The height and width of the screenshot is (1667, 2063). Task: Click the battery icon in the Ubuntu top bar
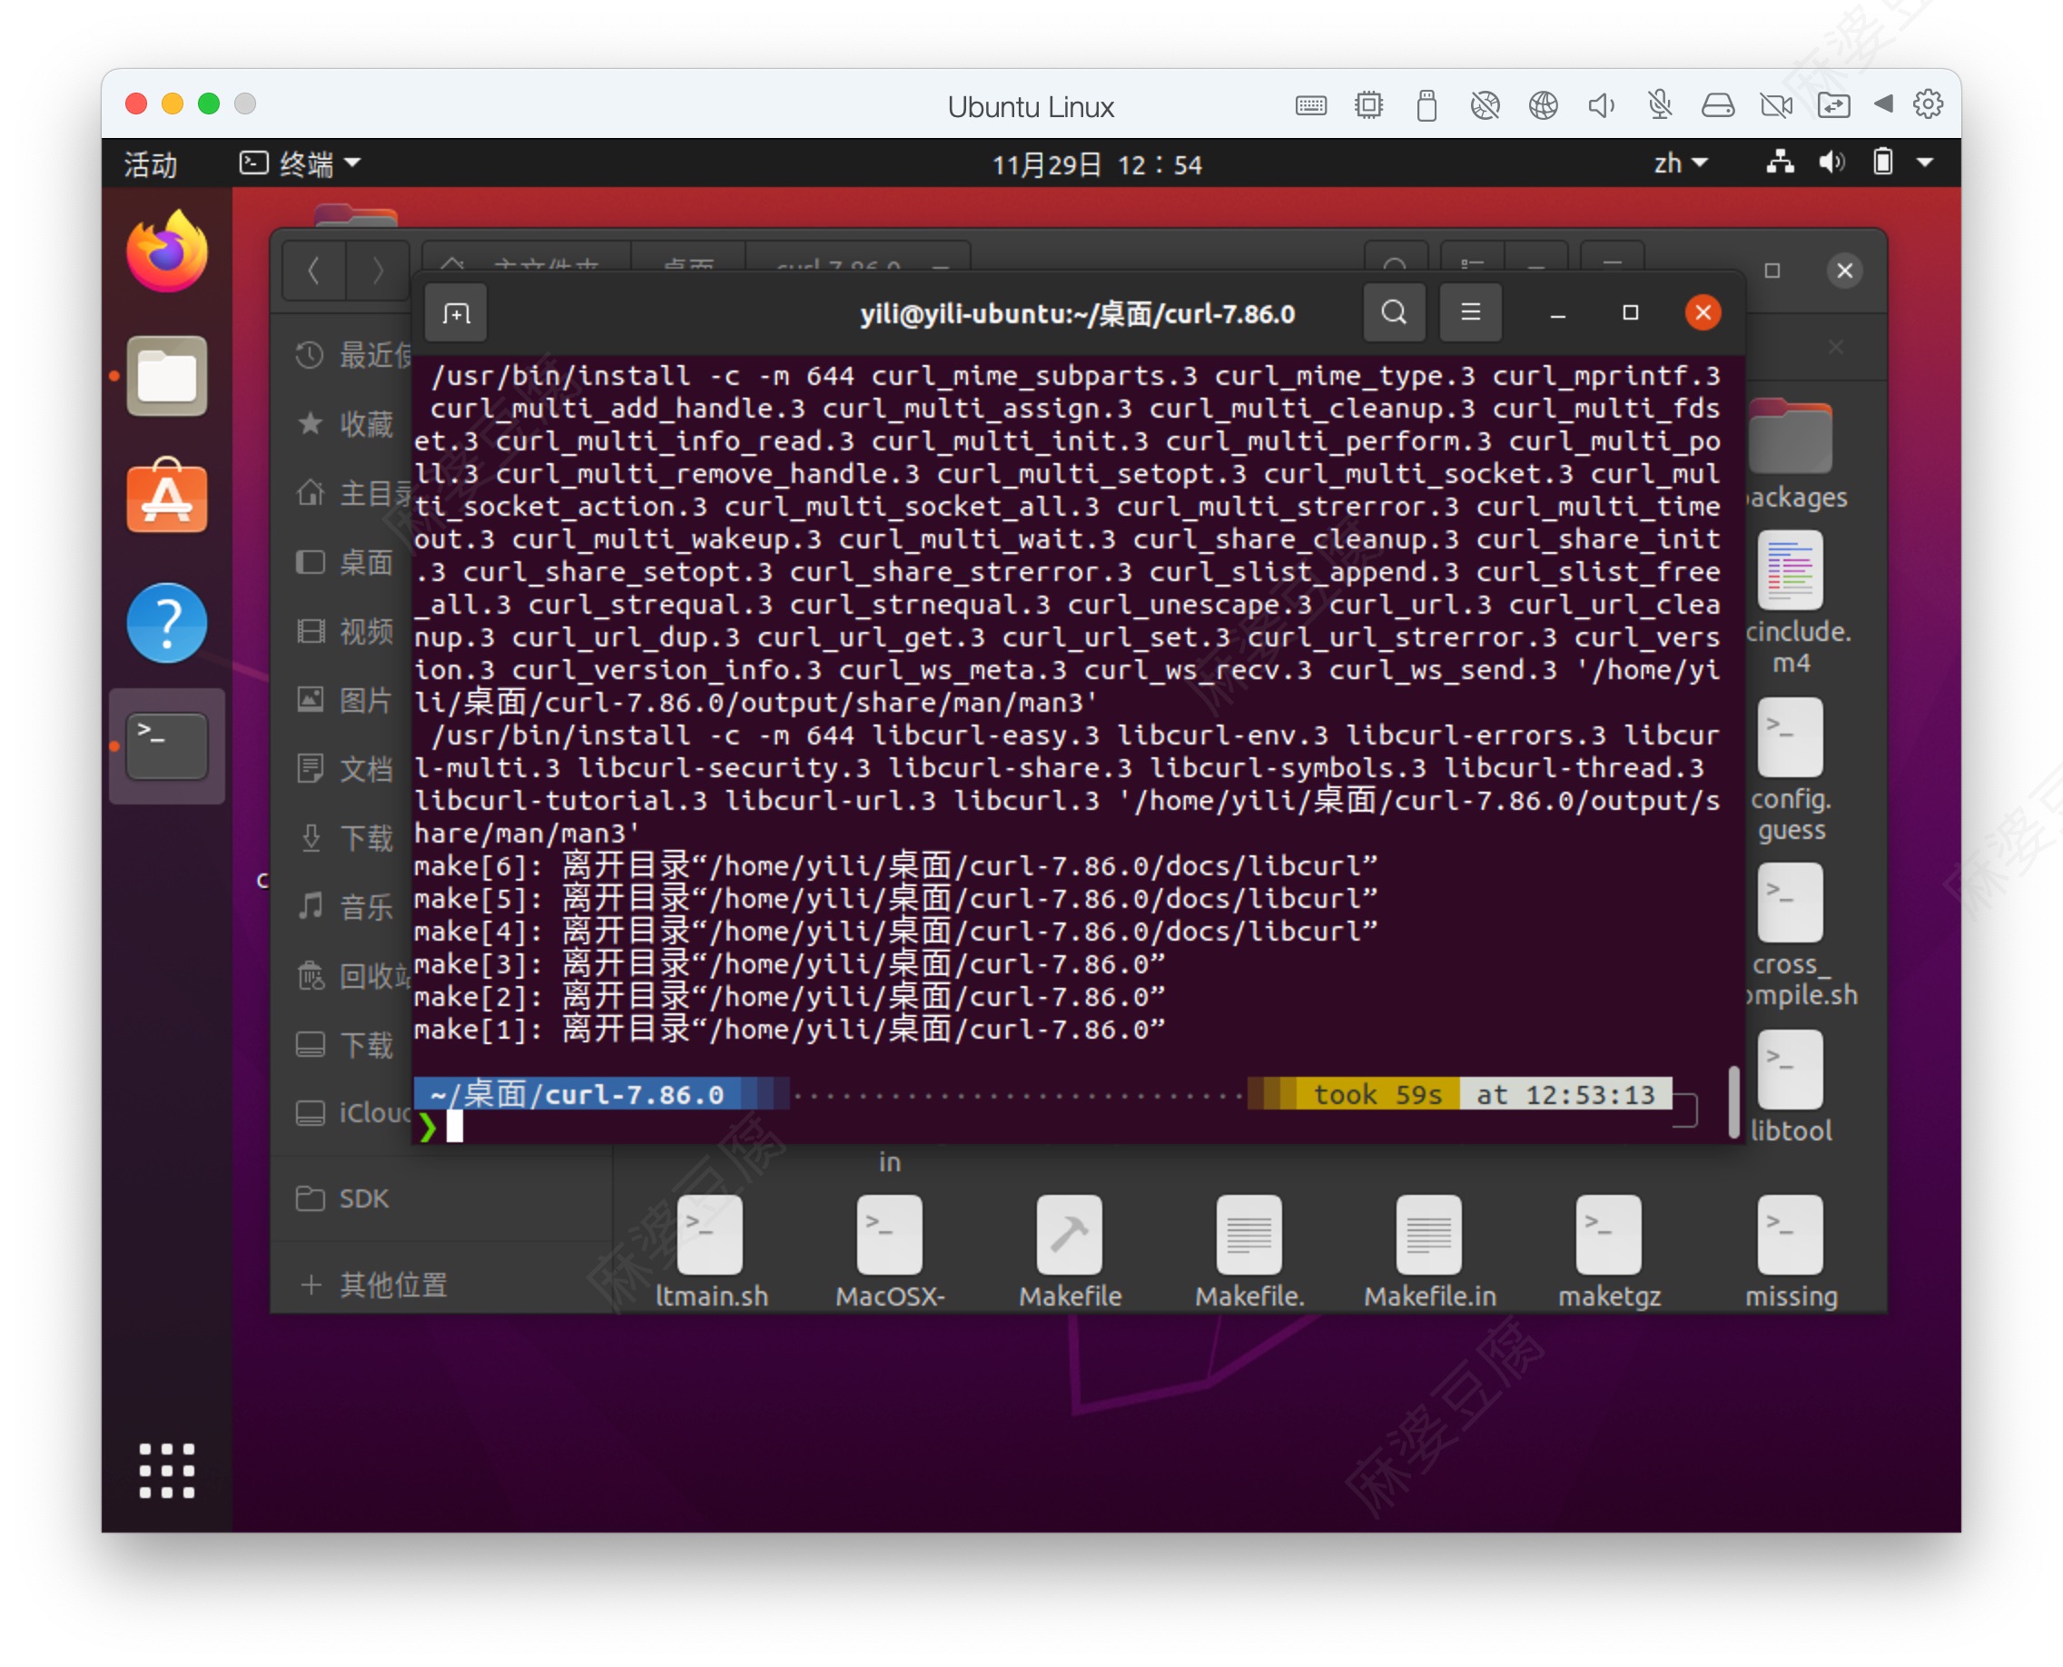[x=1882, y=163]
